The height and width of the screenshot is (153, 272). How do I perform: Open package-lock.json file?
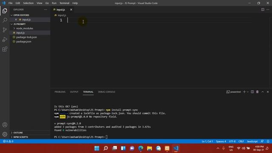26,37
